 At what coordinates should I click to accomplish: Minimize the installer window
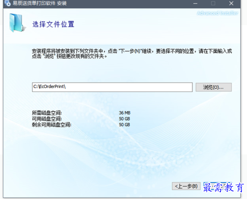coord(195,3)
